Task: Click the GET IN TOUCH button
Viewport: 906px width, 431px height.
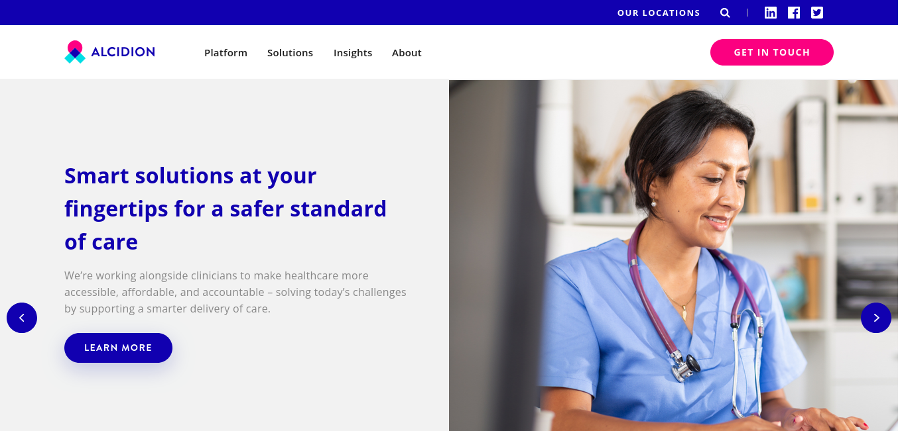Action: [772, 52]
